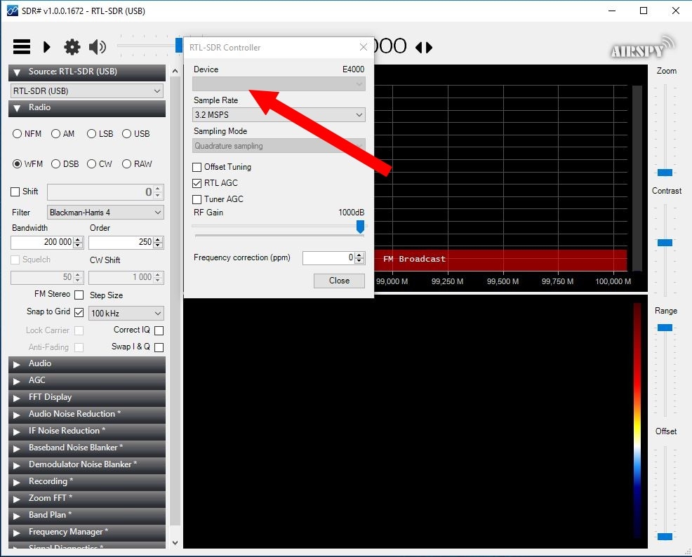Adjust the volume slider thumb
692x557 pixels.
click(x=179, y=45)
